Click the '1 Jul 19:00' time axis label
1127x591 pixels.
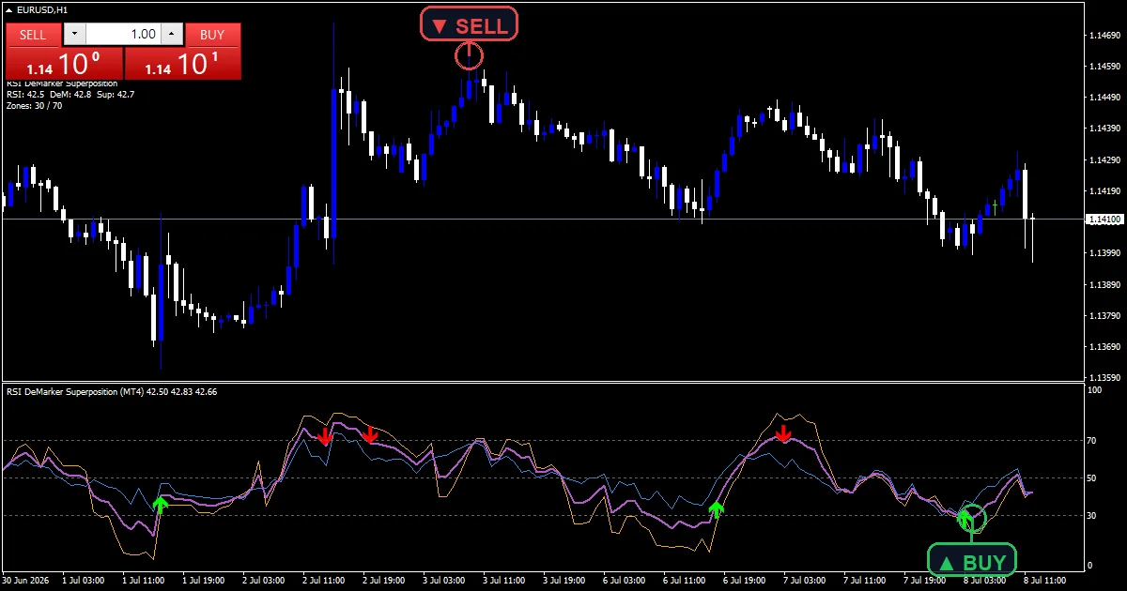click(206, 581)
